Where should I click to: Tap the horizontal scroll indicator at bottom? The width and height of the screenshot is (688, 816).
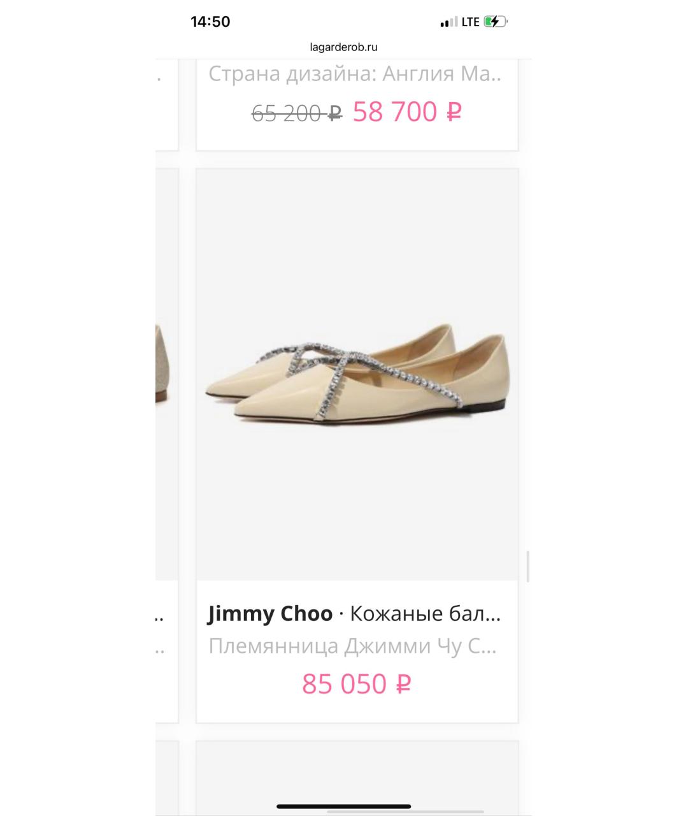427,813
